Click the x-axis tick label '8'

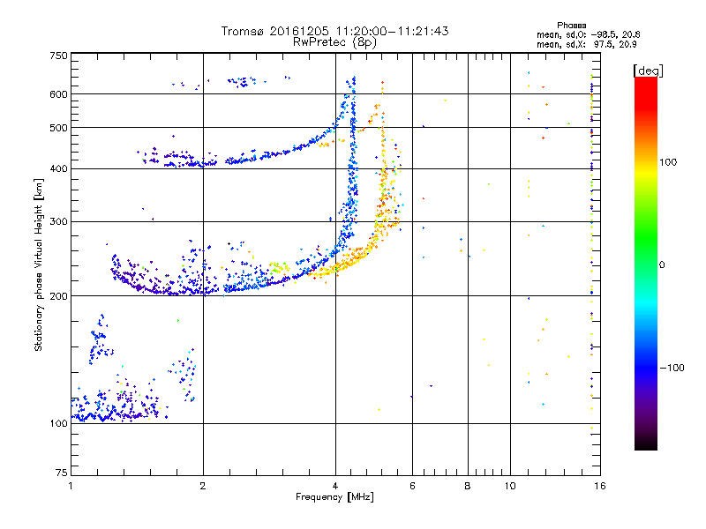point(468,486)
